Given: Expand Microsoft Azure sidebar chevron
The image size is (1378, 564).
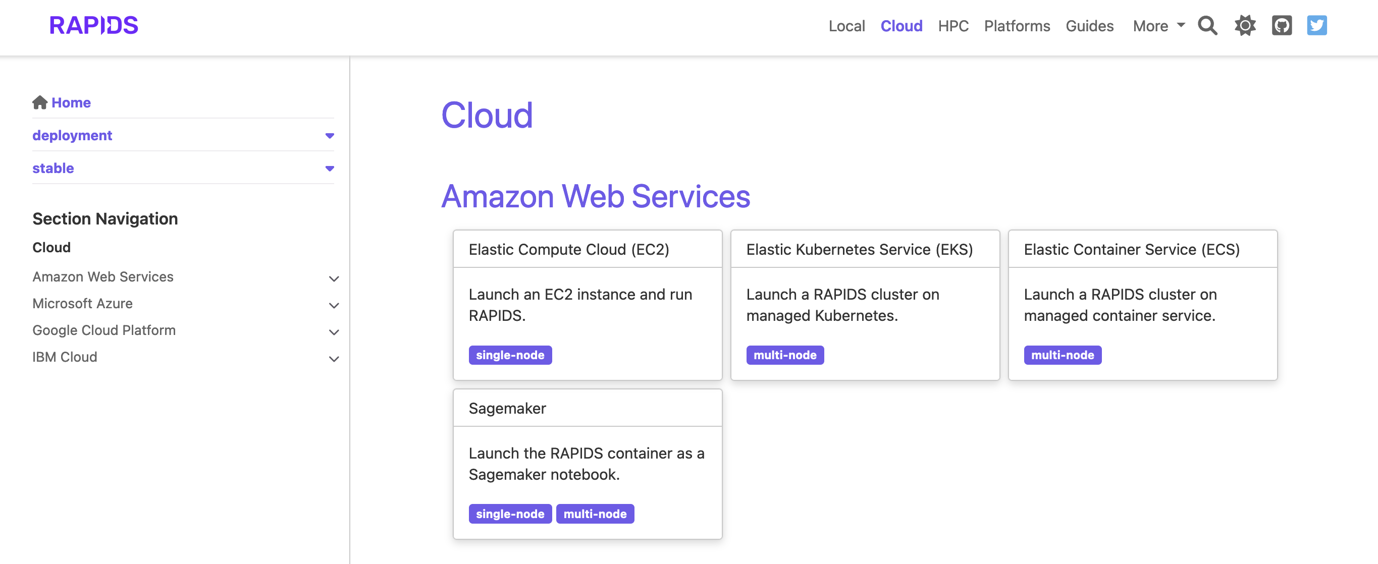Looking at the screenshot, I should click(334, 305).
